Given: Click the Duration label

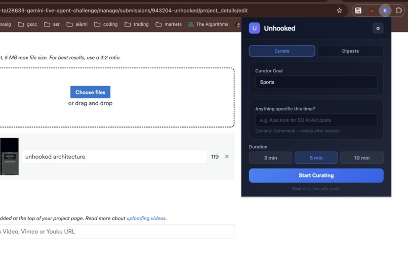Looking at the screenshot, I should 258,147.
